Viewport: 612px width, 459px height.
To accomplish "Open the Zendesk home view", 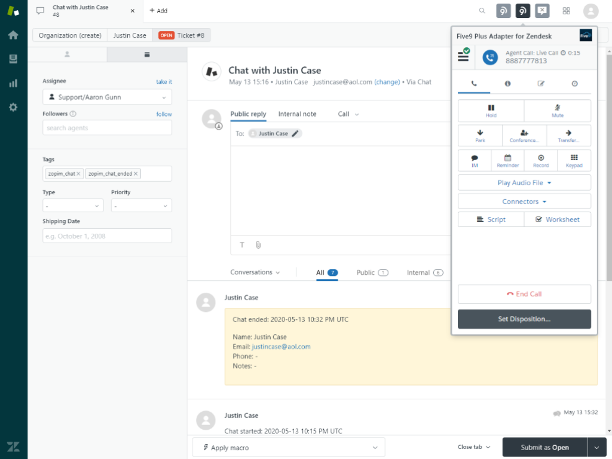I will 13,35.
